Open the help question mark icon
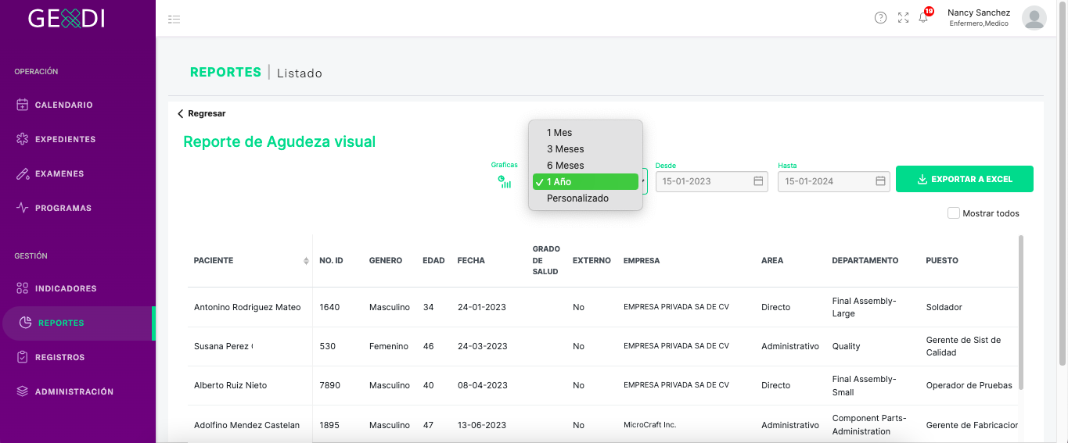The image size is (1068, 443). pos(880,18)
